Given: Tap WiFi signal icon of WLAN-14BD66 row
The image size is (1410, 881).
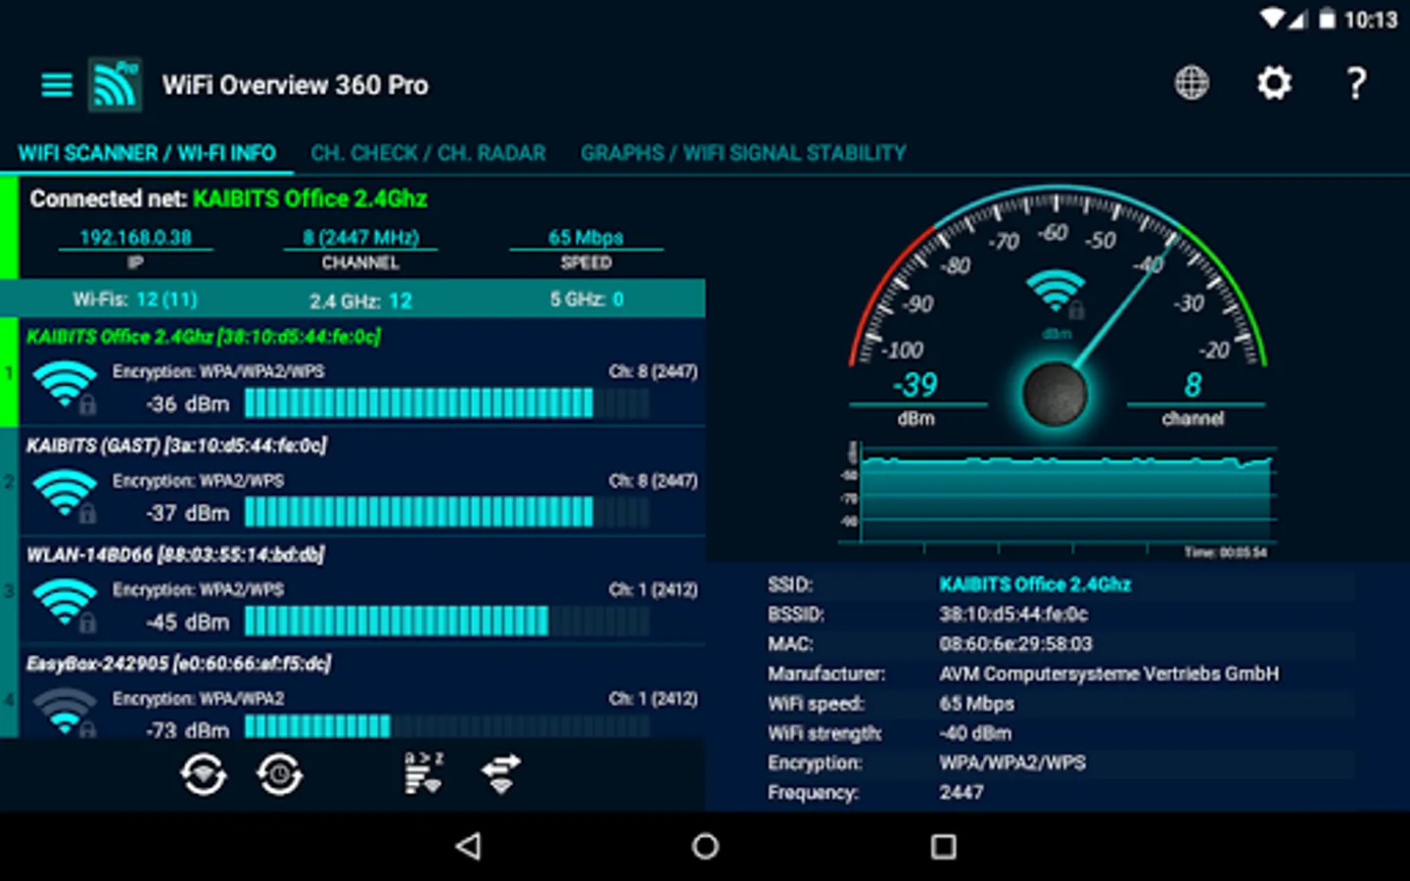Looking at the screenshot, I should pyautogui.click(x=65, y=605).
